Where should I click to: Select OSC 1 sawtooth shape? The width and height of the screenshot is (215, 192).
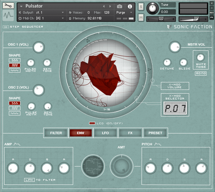coord(15,60)
